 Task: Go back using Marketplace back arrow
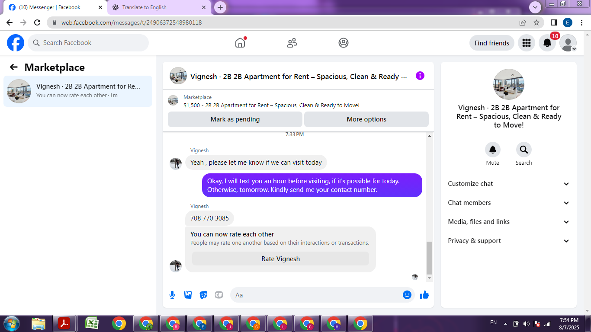(14, 67)
